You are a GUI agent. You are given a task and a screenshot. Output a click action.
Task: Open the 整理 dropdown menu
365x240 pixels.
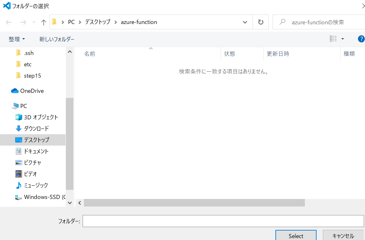point(16,39)
